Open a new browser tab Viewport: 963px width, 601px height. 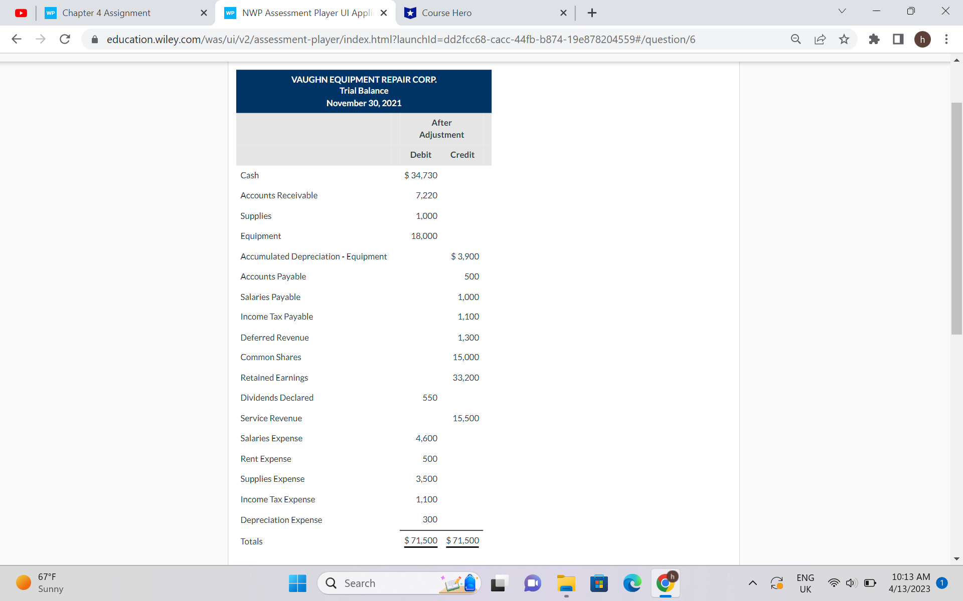[592, 13]
